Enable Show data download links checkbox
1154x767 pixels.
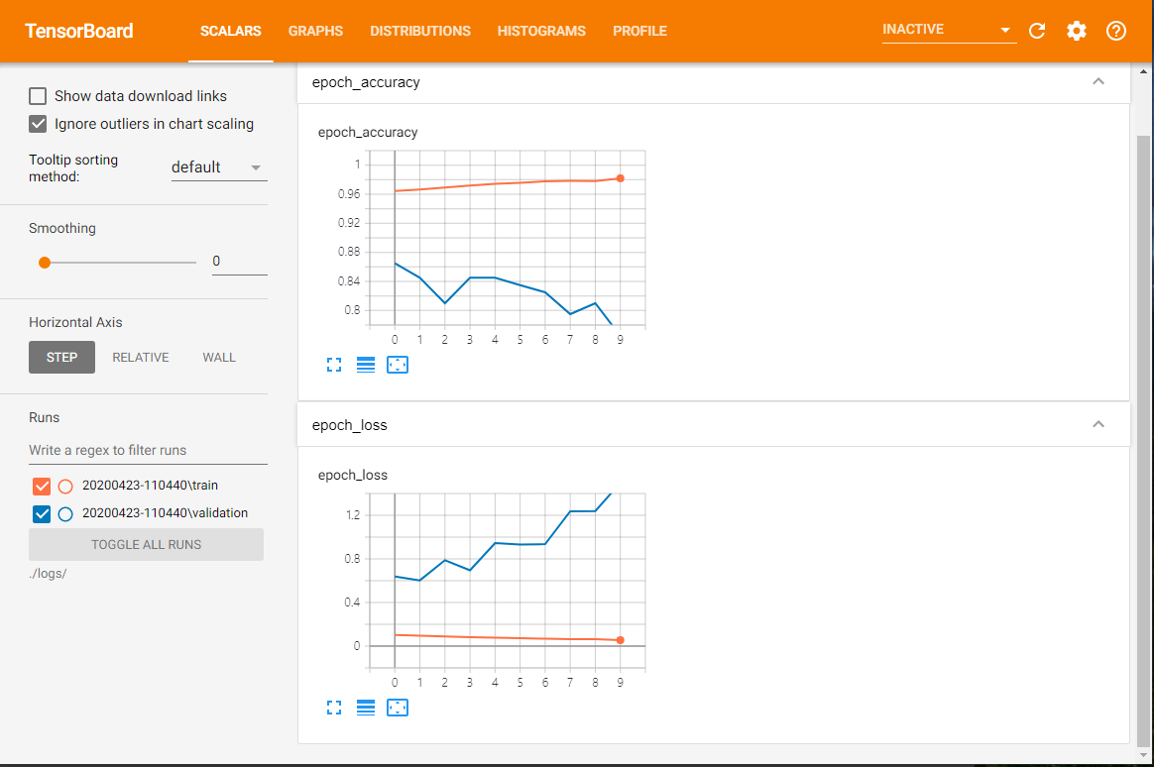38,96
